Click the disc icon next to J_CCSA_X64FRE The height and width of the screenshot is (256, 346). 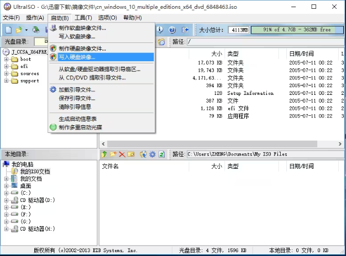(6, 52)
